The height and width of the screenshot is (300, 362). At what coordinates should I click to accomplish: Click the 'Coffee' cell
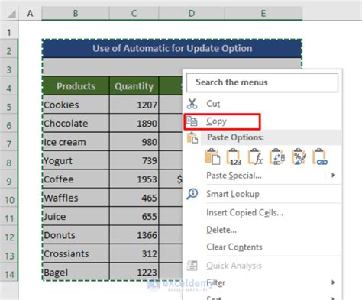pyautogui.click(x=76, y=179)
